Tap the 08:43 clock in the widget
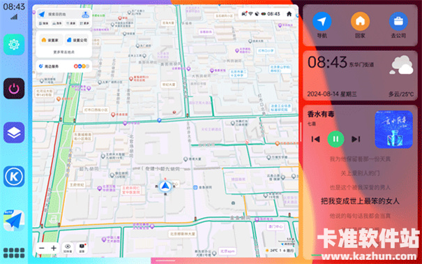 [x=327, y=62]
